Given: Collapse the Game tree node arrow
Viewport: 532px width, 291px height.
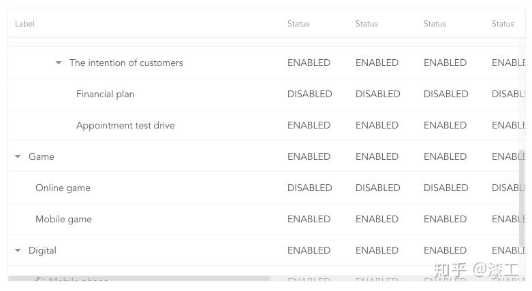Looking at the screenshot, I should click(18, 156).
